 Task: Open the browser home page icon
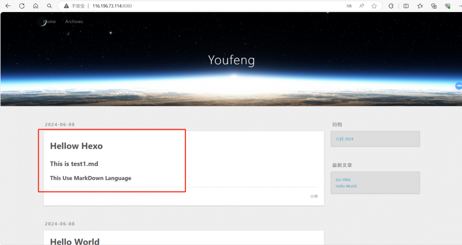pos(35,6)
